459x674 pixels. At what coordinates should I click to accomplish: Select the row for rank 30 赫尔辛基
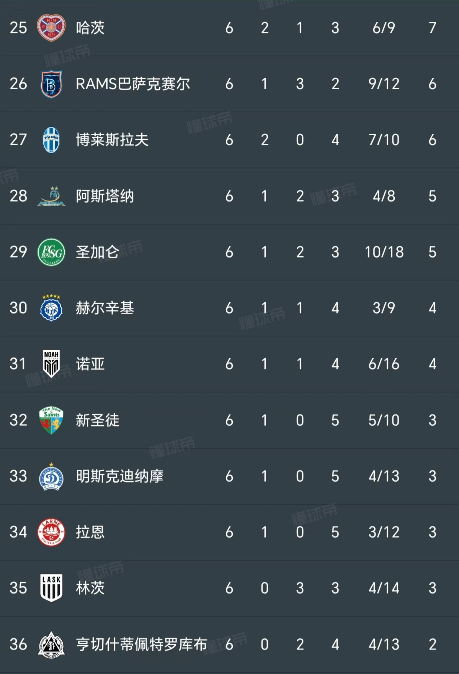pos(230,308)
